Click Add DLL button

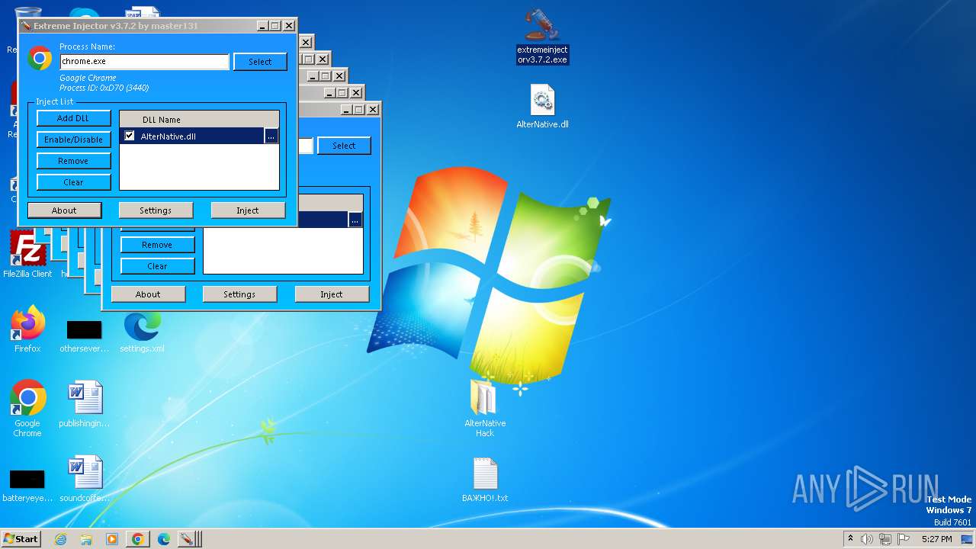pyautogui.click(x=73, y=118)
